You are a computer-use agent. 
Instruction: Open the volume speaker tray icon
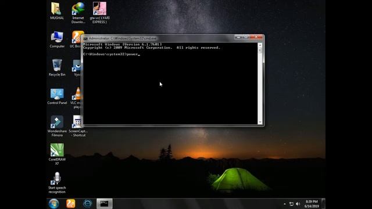(x=298, y=204)
